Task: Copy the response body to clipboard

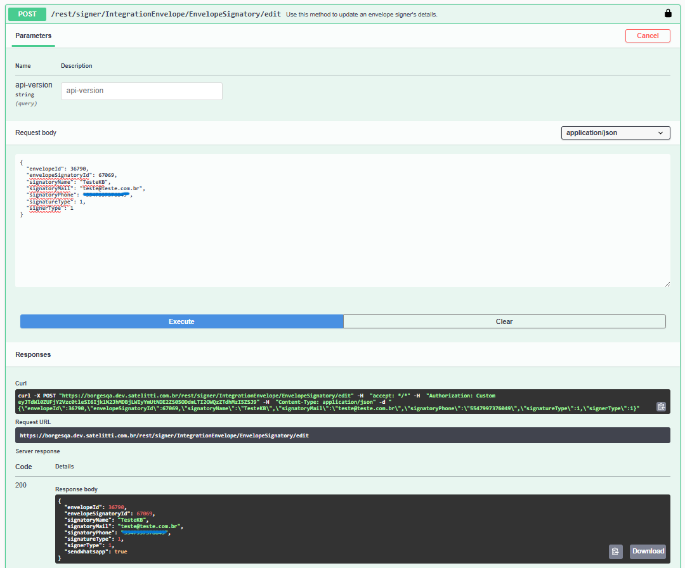Action: [615, 552]
